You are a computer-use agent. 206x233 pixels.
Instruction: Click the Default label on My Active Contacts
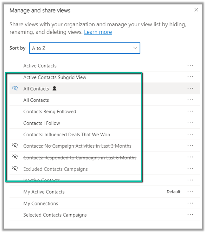[173, 192]
